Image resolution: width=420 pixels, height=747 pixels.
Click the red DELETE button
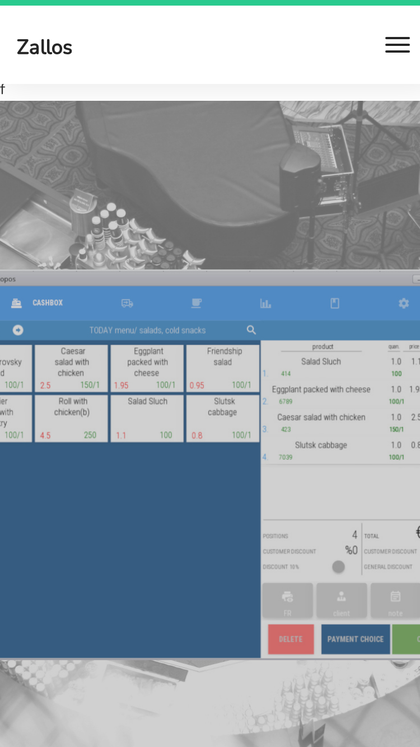click(291, 639)
